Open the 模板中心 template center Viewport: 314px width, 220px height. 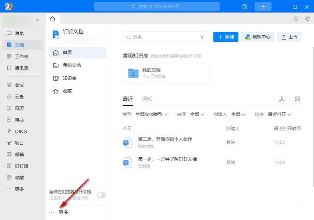coord(257,37)
